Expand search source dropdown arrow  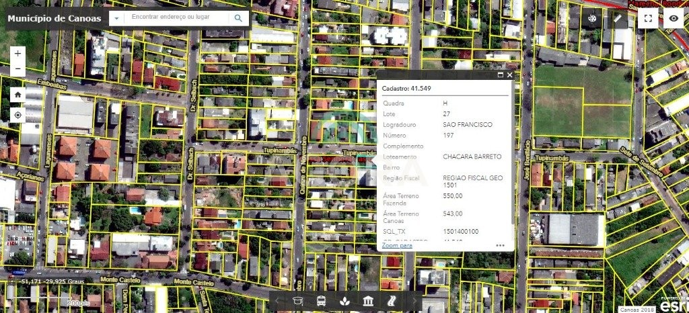point(116,18)
